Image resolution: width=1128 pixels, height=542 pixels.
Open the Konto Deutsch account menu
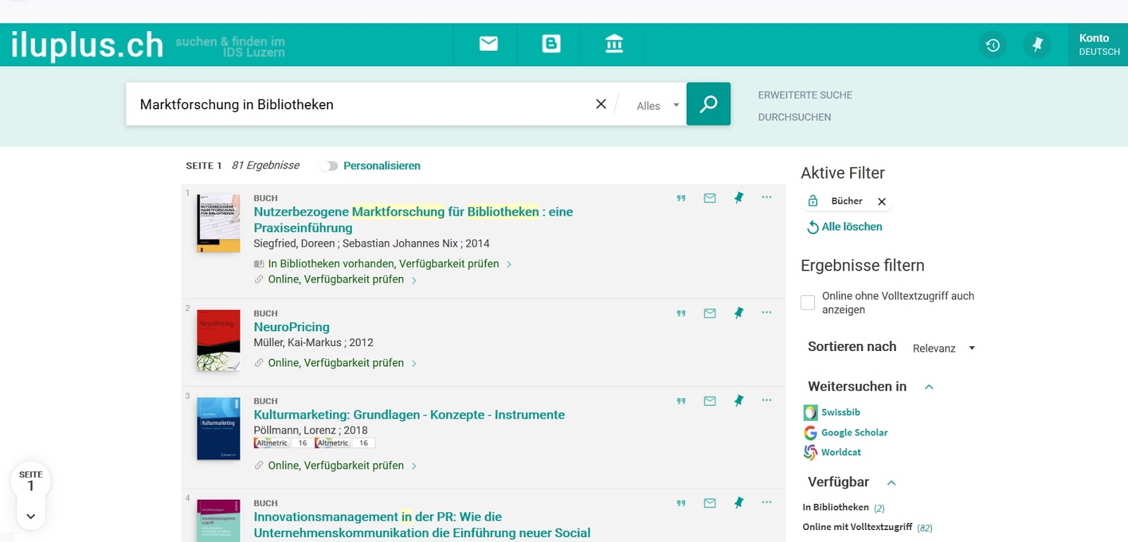click(1099, 44)
